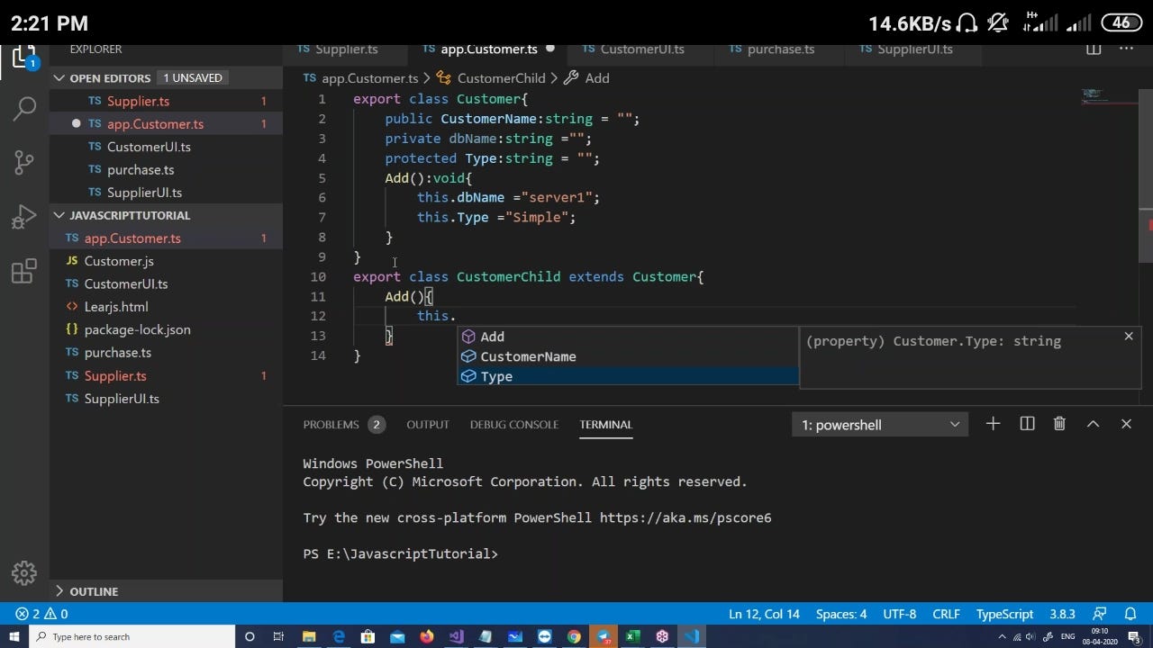Screen dimensions: 1153x648
Task: Open VS Code icon on the taskbar
Action: point(691,636)
